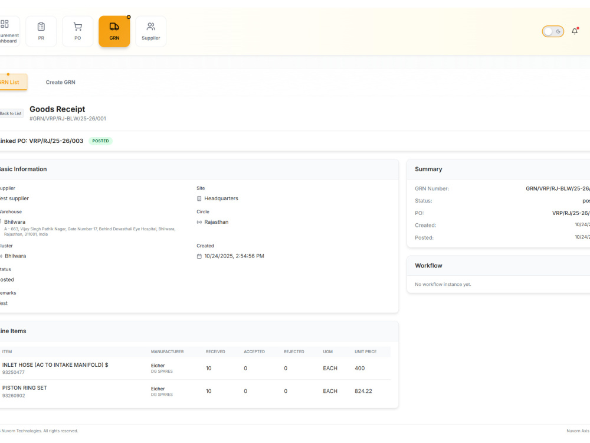Go back via Back to List button
This screenshot has width=590, height=443.
(11, 113)
